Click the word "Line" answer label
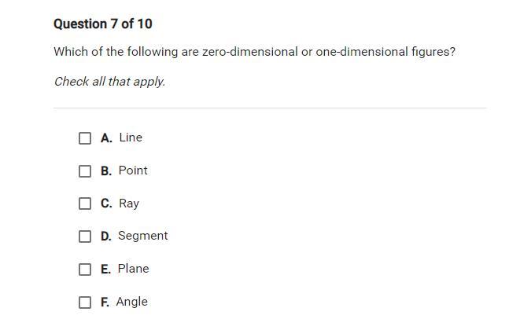 (x=131, y=137)
